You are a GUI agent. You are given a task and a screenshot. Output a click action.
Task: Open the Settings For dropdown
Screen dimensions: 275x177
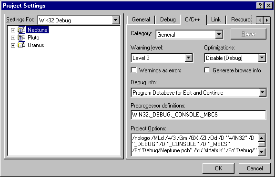[x=116, y=20]
